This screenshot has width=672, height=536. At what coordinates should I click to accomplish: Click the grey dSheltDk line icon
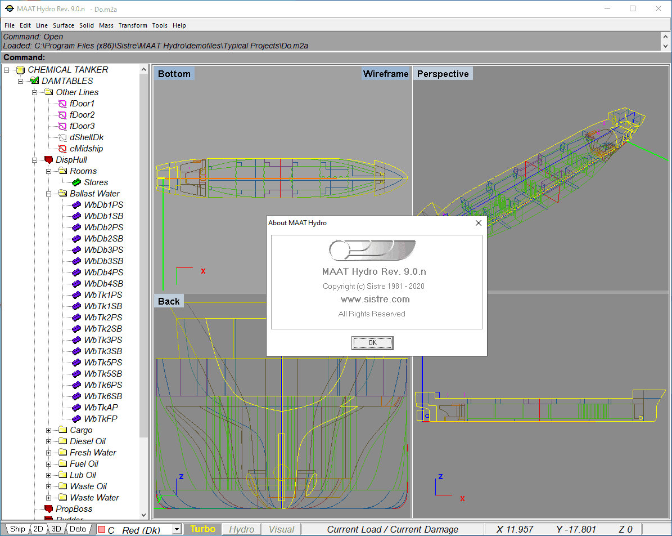(62, 137)
